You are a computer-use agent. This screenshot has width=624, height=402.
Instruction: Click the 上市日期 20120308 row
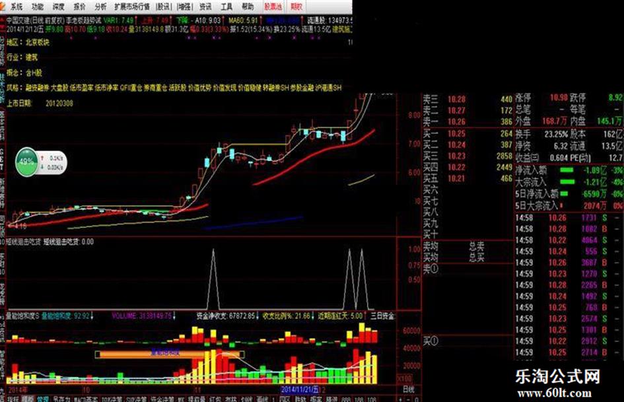40,103
